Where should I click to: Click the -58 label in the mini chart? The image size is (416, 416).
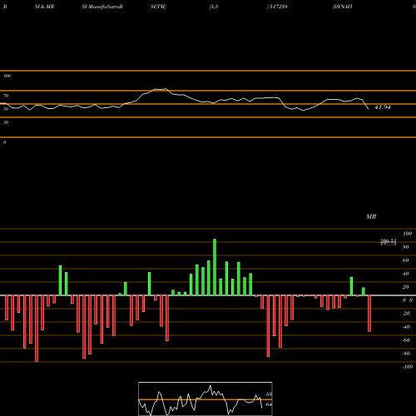pyautogui.click(x=268, y=394)
